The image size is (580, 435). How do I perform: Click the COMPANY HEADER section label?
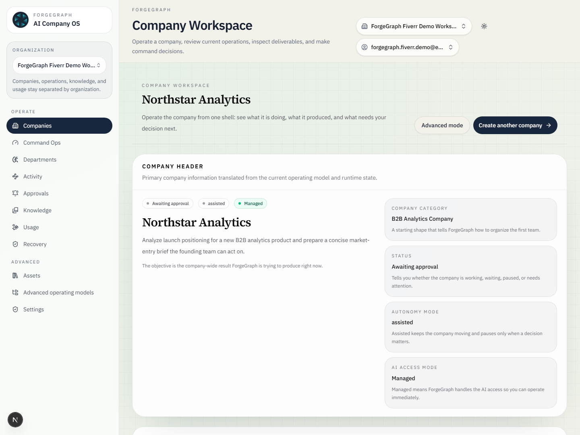(x=173, y=166)
